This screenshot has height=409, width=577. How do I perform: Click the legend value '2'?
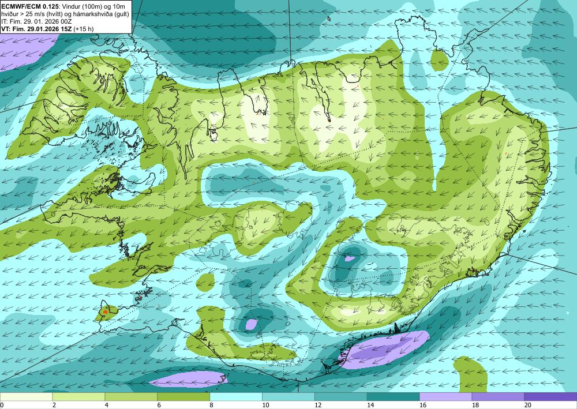coord(54,405)
